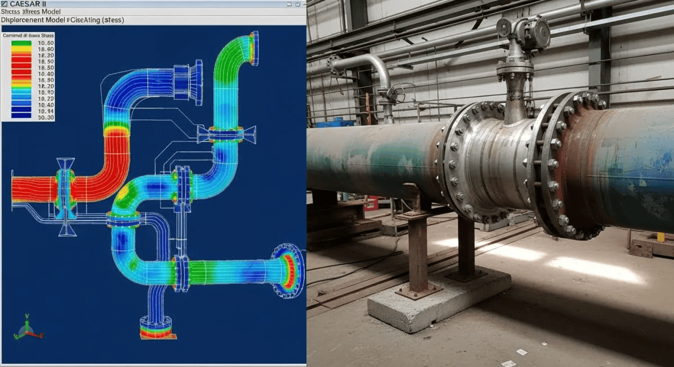
Task: Click the CAESAR II application icon
Action: tap(4, 4)
